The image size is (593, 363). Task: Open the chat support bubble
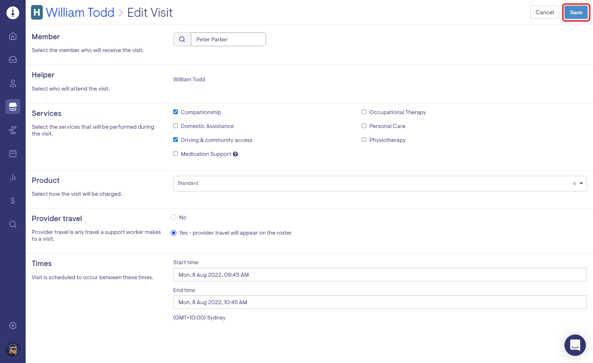(x=575, y=345)
